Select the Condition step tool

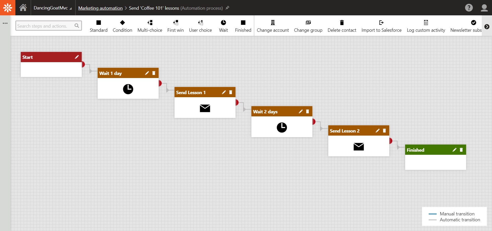[x=122, y=25]
